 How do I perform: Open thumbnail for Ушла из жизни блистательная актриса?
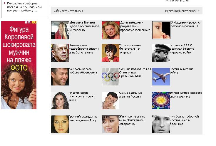point(110,53)
